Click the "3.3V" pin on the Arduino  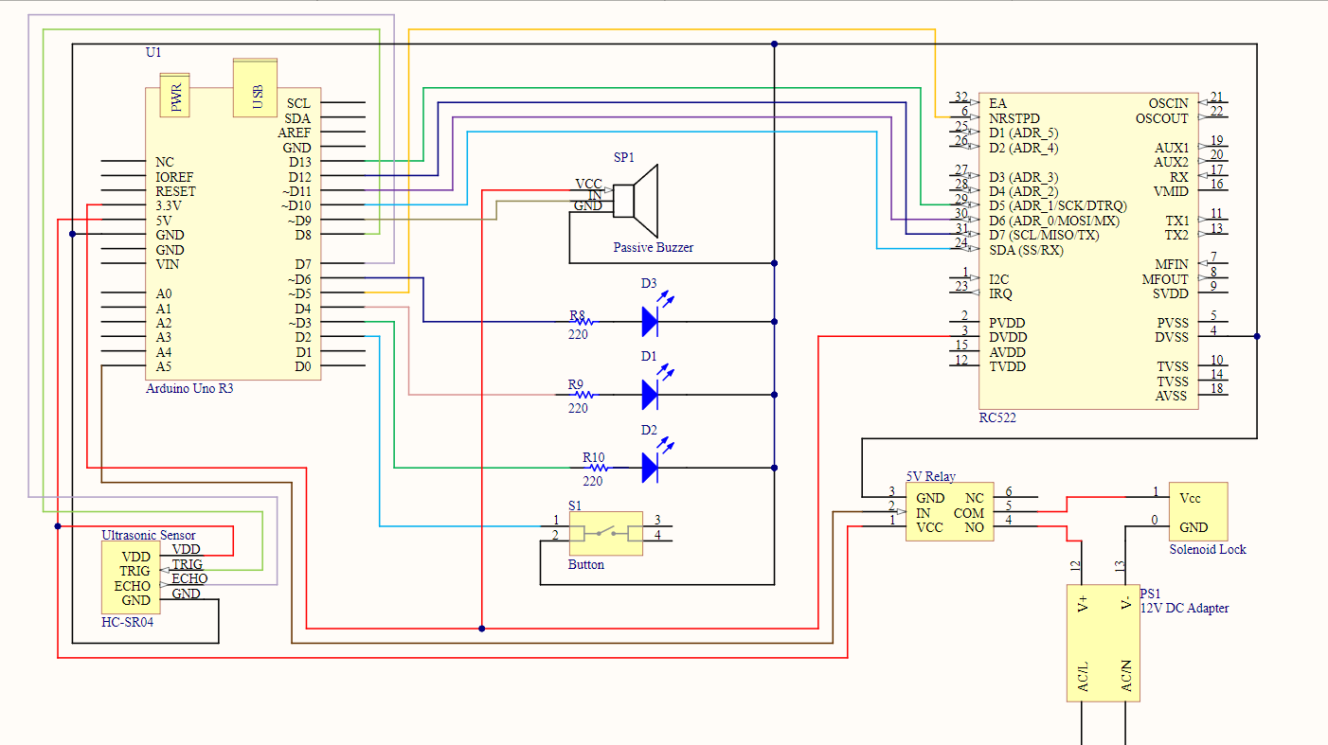(x=169, y=205)
